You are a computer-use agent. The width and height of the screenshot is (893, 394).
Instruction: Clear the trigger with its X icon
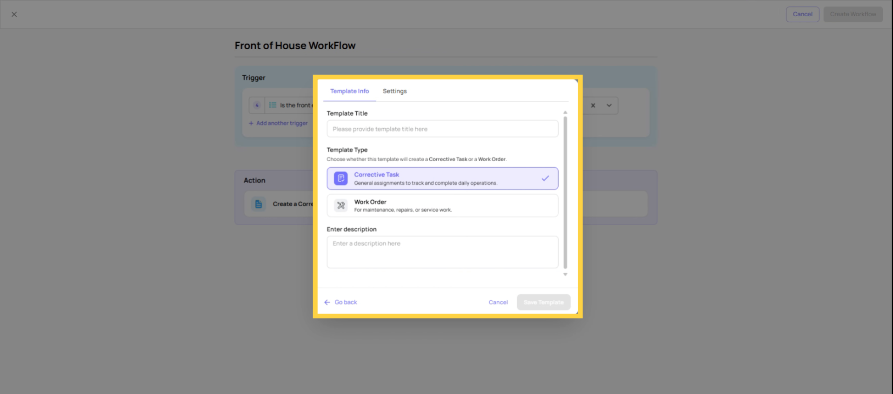[593, 105]
